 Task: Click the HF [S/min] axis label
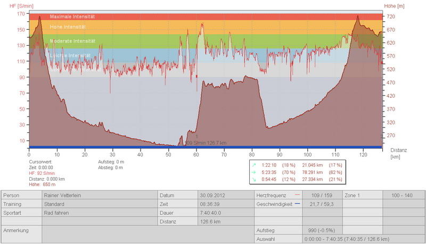14,5
